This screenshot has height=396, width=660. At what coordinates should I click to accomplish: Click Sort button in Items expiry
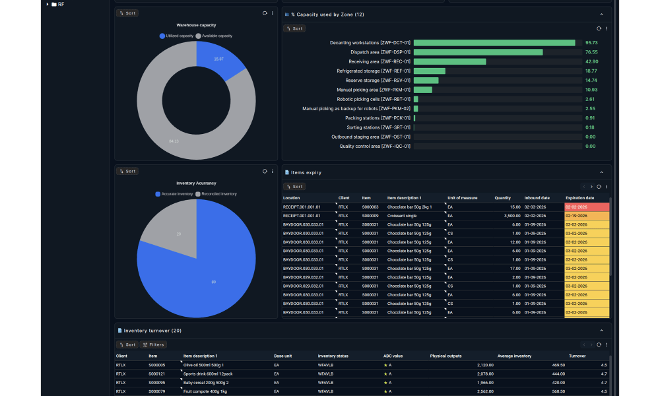pyautogui.click(x=294, y=187)
